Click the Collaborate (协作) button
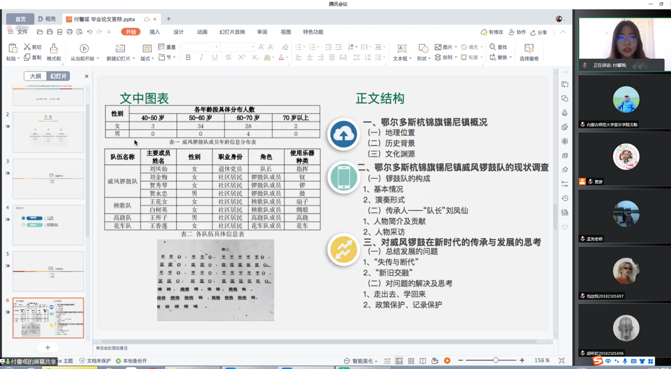Image resolution: width=671 pixels, height=369 pixels. pos(517,32)
